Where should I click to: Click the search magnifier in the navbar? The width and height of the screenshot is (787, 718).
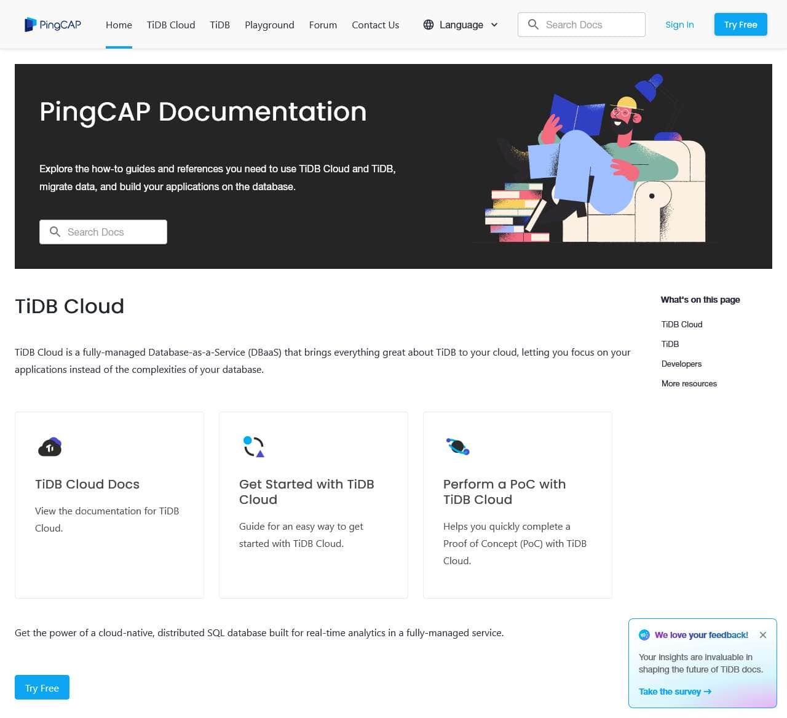point(533,25)
